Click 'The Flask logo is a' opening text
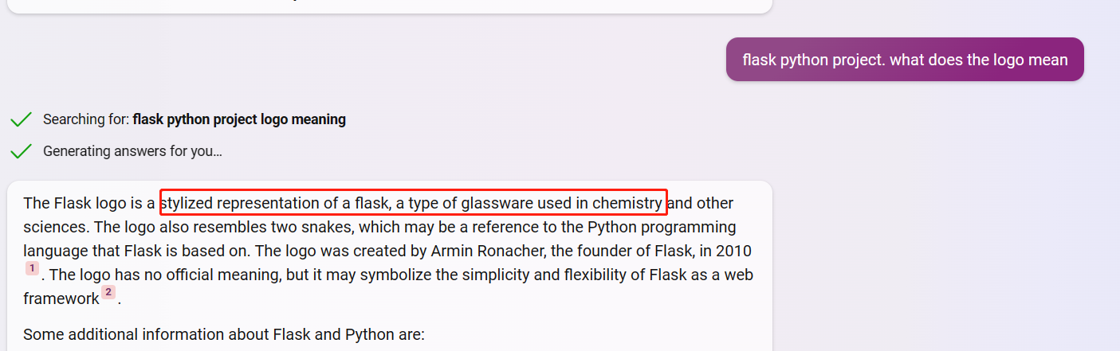 tap(89, 203)
